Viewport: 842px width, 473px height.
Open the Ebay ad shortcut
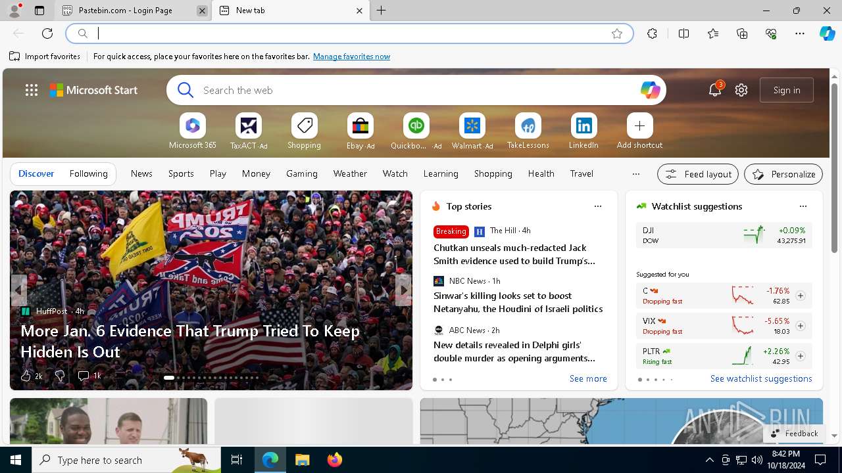pyautogui.click(x=360, y=131)
